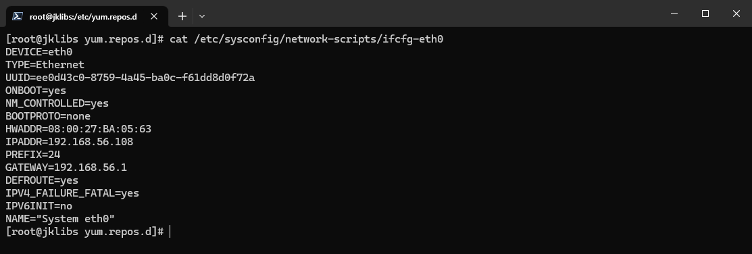
Task: Click the GATEWAY=192.168.56.1 line
Action: point(66,168)
